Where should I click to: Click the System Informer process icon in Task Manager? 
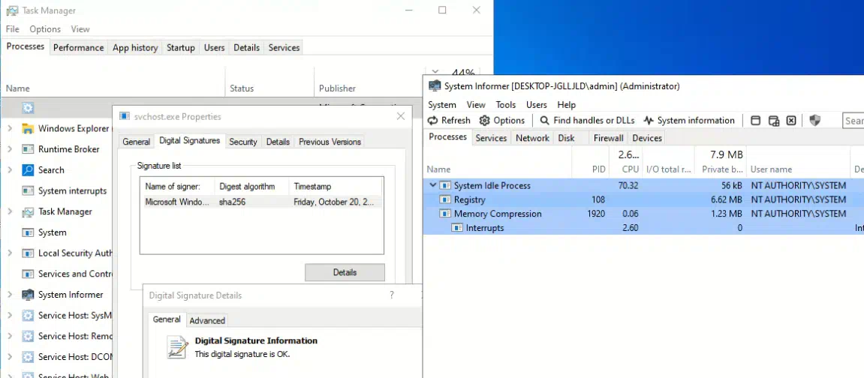pos(28,295)
